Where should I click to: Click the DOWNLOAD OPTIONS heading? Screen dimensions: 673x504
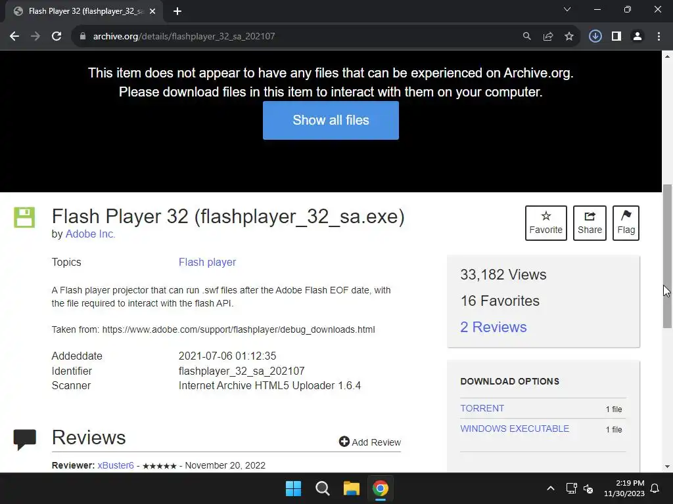pyautogui.click(x=510, y=381)
